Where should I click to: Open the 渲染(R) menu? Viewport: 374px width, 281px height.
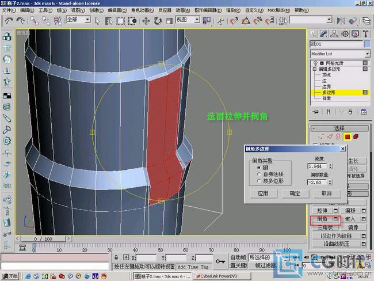click(x=233, y=10)
